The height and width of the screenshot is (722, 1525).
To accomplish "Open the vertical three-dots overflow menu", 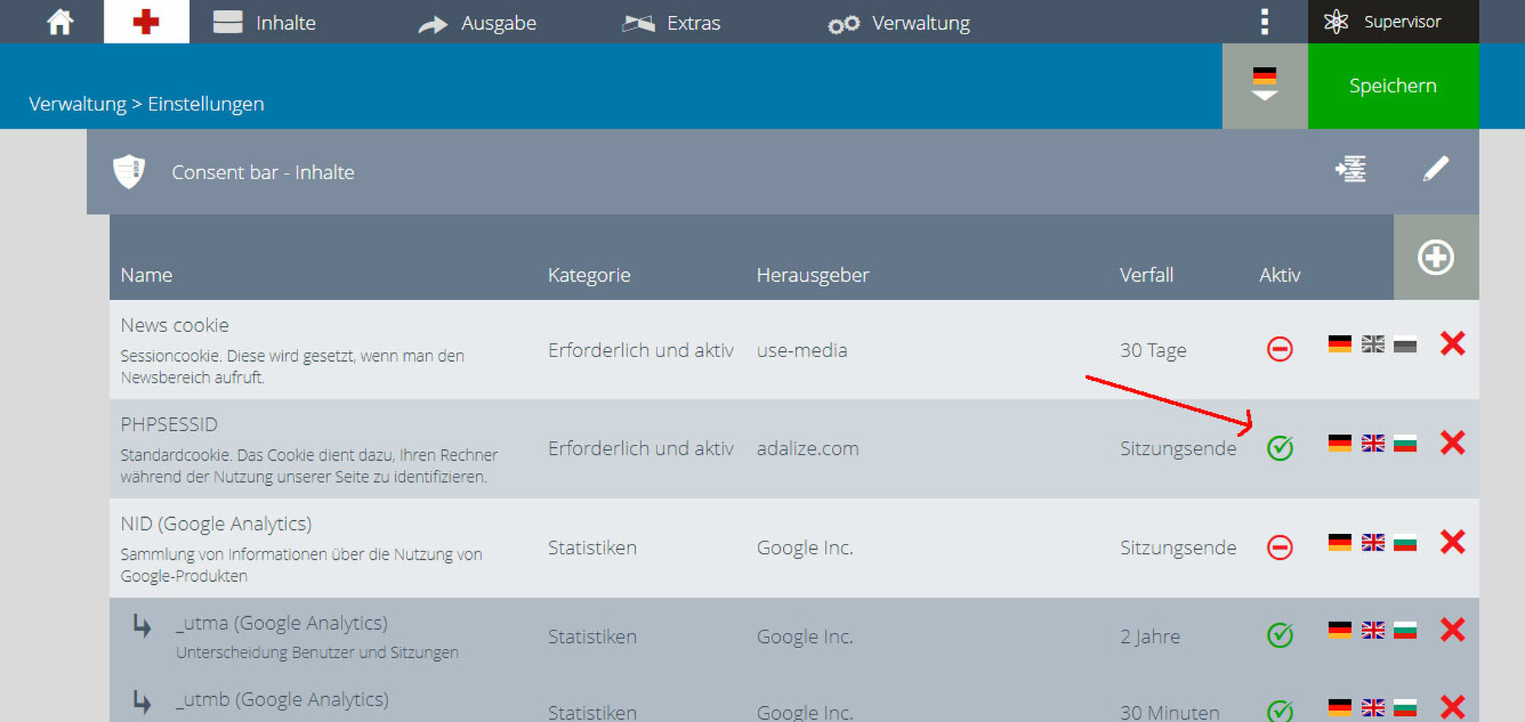I will click(x=1265, y=22).
